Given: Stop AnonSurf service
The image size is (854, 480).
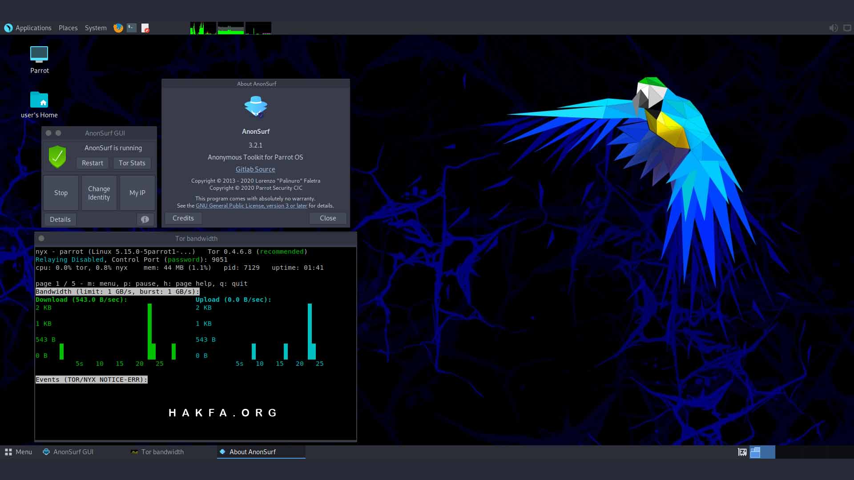Looking at the screenshot, I should pos(61,193).
